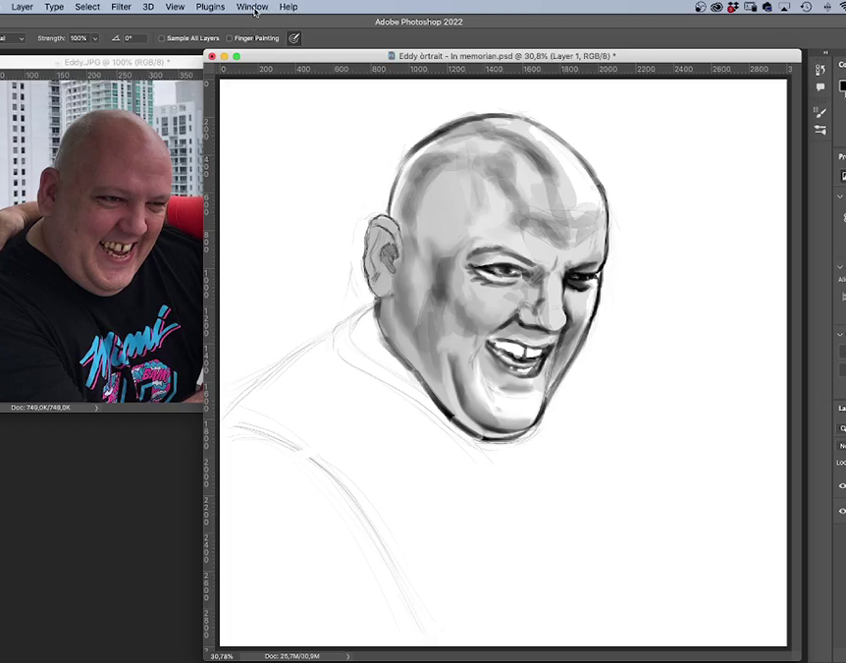Click the sketched portrait canvas
Viewport: 846px width, 663px height.
502,362
